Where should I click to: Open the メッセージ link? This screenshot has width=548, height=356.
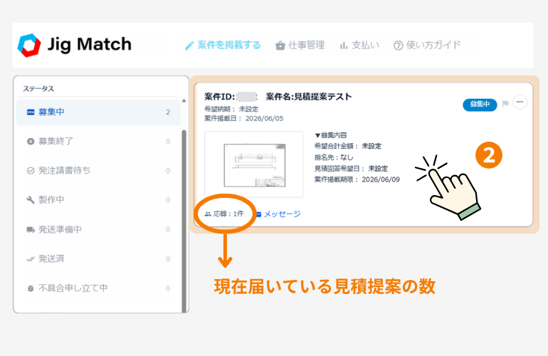tap(282, 214)
